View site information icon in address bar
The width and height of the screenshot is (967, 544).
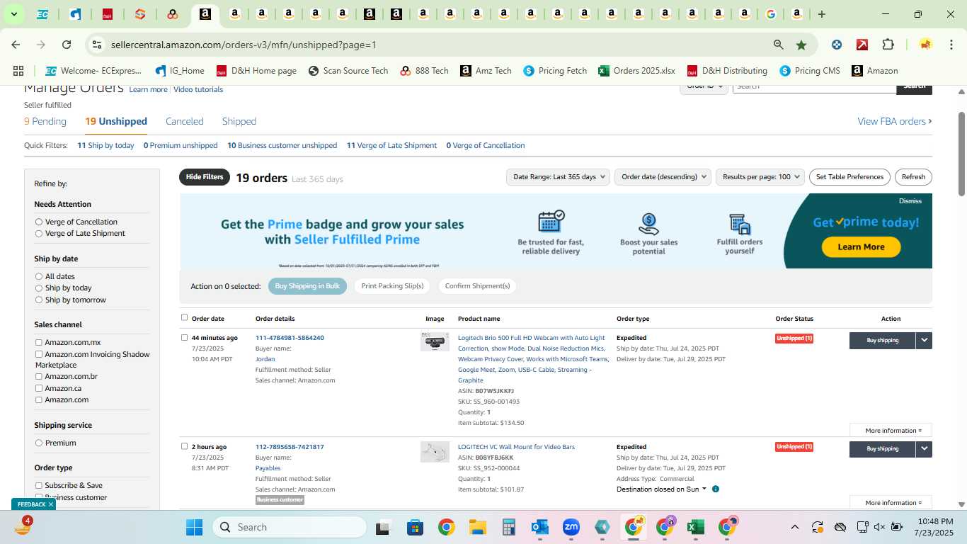pos(97,45)
